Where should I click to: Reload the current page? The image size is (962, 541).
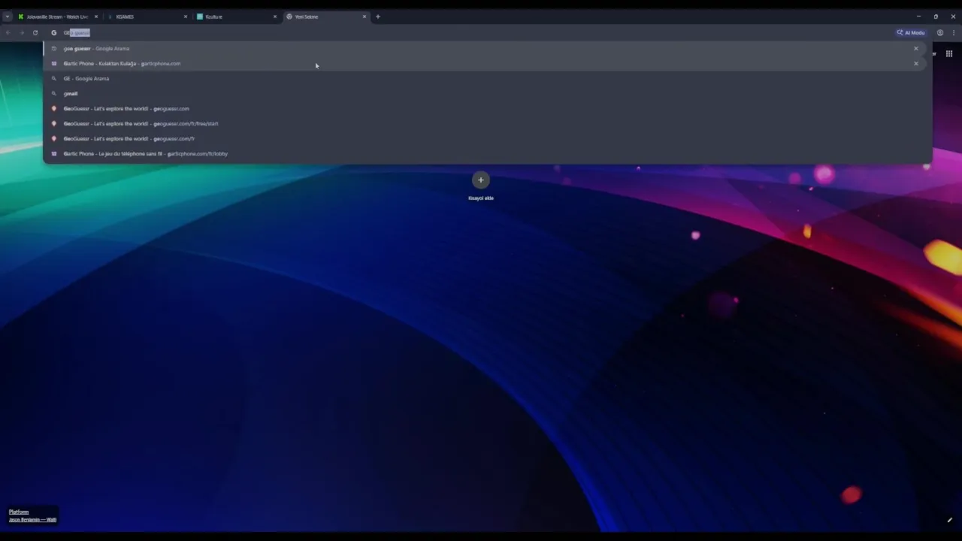coord(35,33)
